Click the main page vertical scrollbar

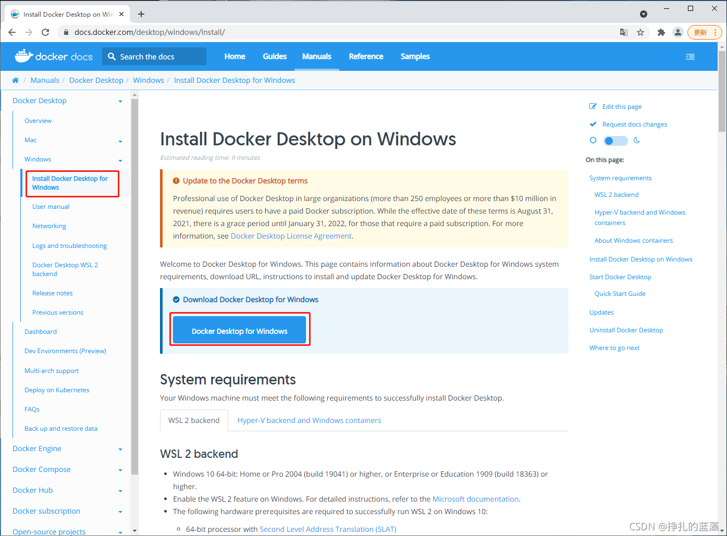pos(722,91)
